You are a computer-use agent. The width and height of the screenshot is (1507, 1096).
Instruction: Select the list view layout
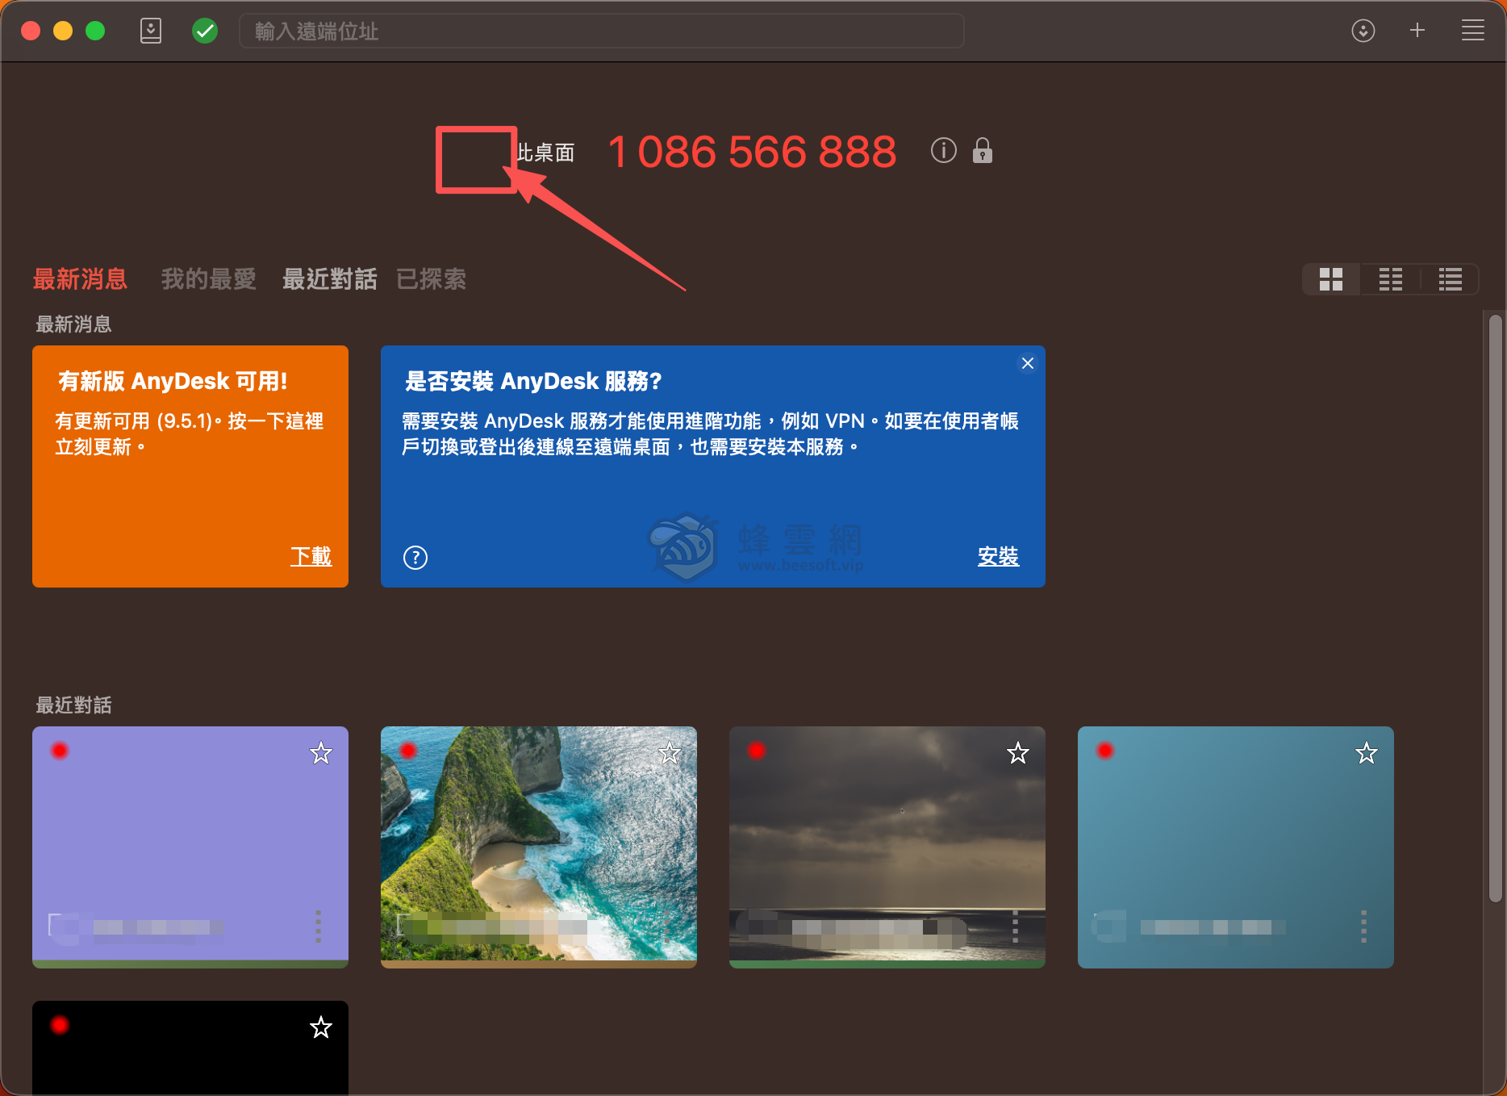tap(1450, 279)
